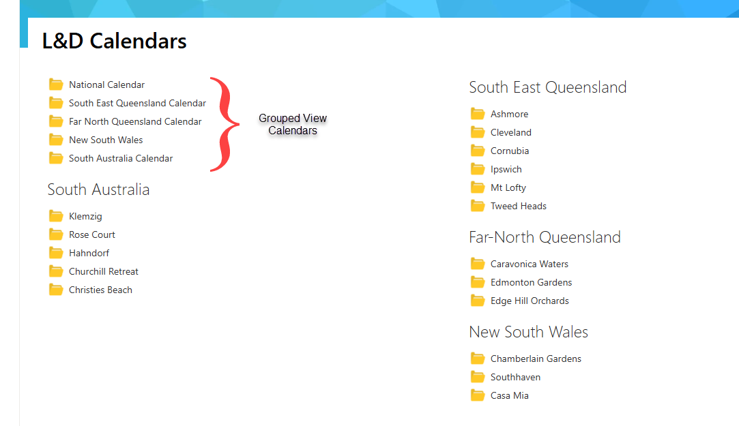Open the Tweed Heads folder icon
739x426 pixels.
click(478, 206)
